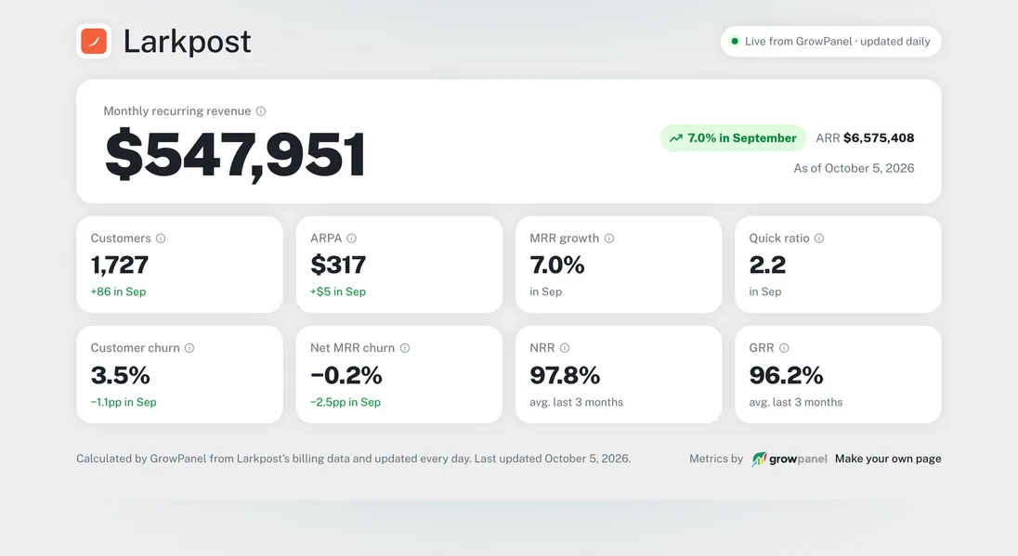Click the Quick ratio info icon
1018x556 pixels.
point(819,239)
